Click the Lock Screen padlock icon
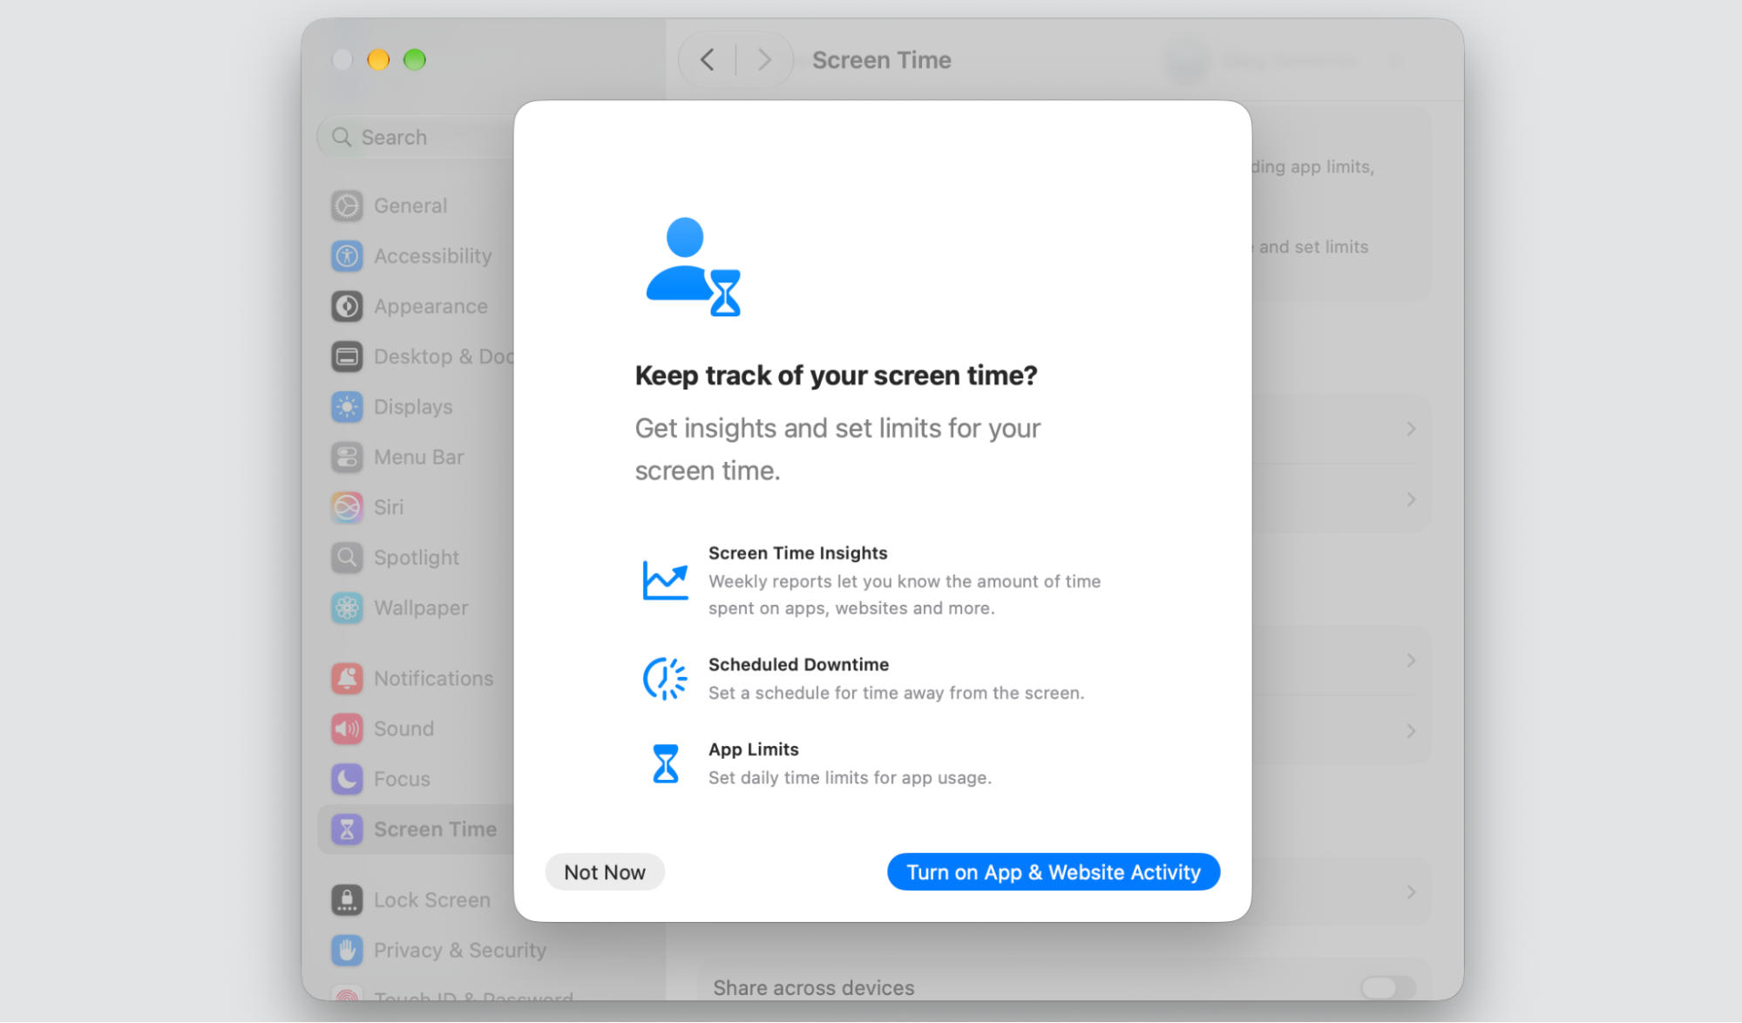This screenshot has width=1742, height=1023. 347,900
